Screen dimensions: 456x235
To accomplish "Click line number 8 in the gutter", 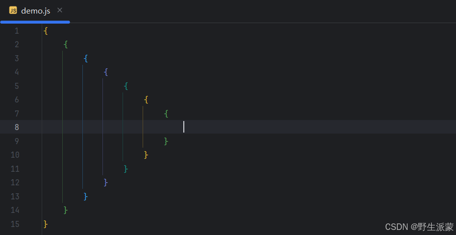I will 17,127.
